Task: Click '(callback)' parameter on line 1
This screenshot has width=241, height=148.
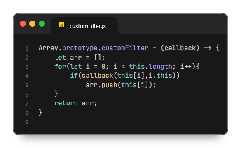Action: point(180,48)
